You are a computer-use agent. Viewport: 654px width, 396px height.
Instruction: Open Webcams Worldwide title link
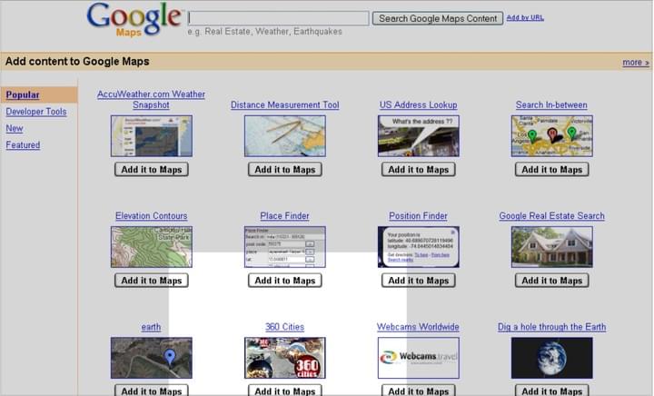pos(418,327)
